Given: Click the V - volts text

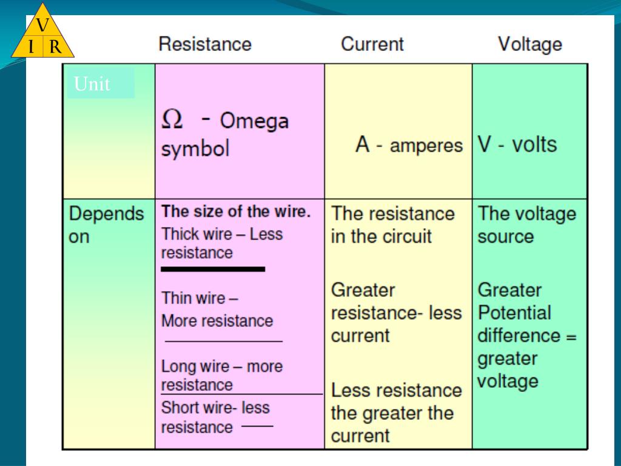Looking at the screenshot, I should coord(517,144).
